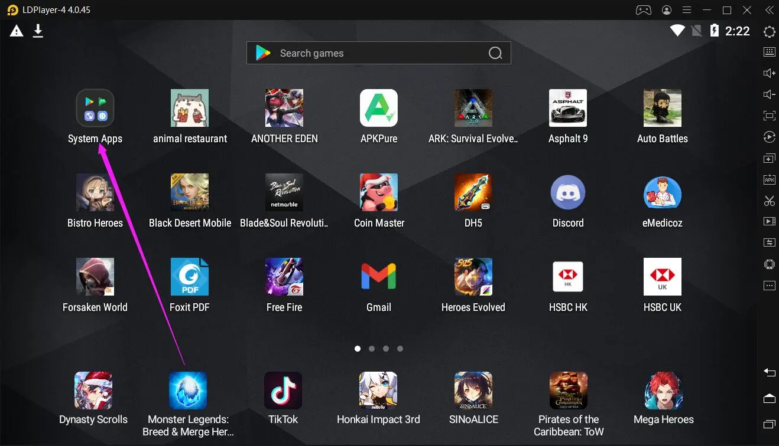Open the video recorder in sidebar
Image resolution: width=779 pixels, height=446 pixels.
[x=770, y=222]
